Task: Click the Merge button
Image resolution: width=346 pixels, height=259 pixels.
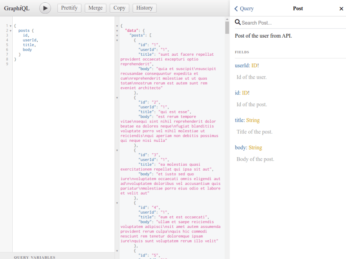Action: (x=95, y=8)
